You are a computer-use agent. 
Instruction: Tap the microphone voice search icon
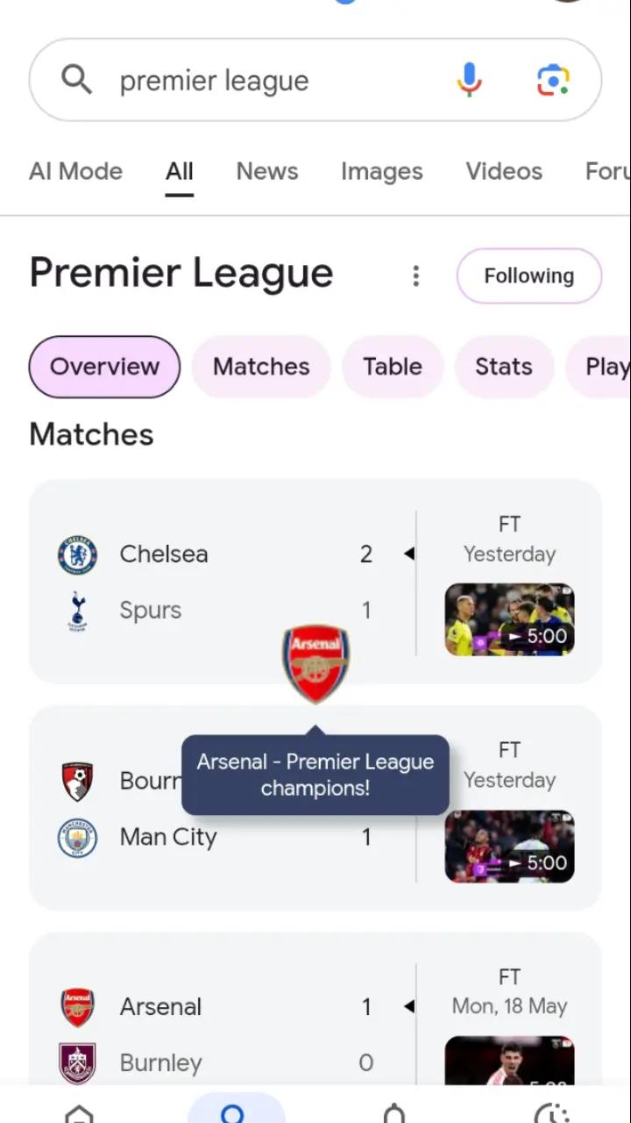click(x=469, y=80)
